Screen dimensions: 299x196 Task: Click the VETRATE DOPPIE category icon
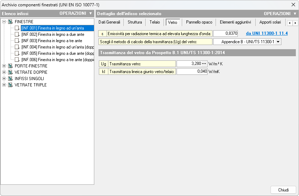(x=10, y=72)
